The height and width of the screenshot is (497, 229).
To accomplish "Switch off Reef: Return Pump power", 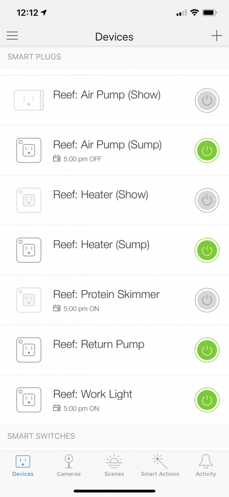I will click(x=207, y=350).
